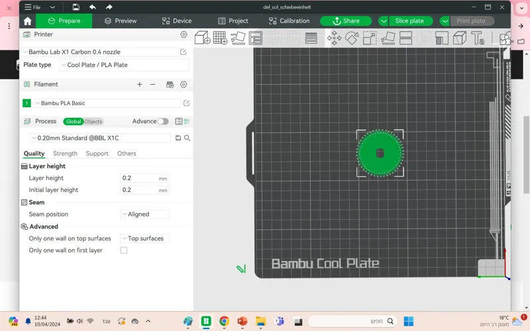Screen dimensions: 530x331
Task: Select the Support painting tool
Action: (x=441, y=38)
